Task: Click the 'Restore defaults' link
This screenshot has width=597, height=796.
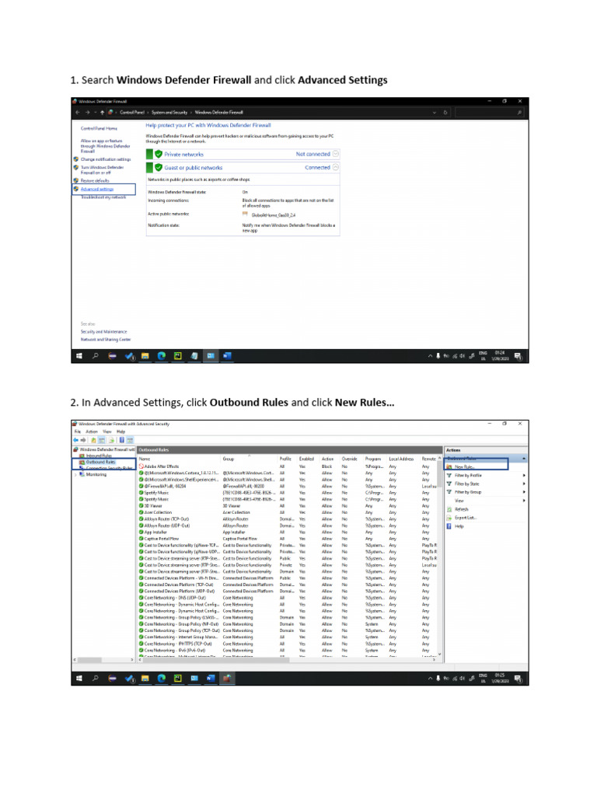Action: click(x=94, y=180)
